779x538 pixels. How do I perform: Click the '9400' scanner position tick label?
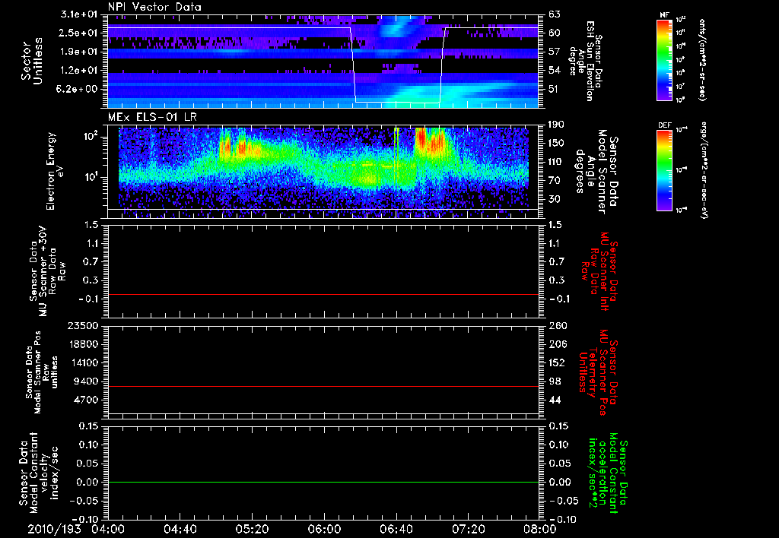[85, 381]
